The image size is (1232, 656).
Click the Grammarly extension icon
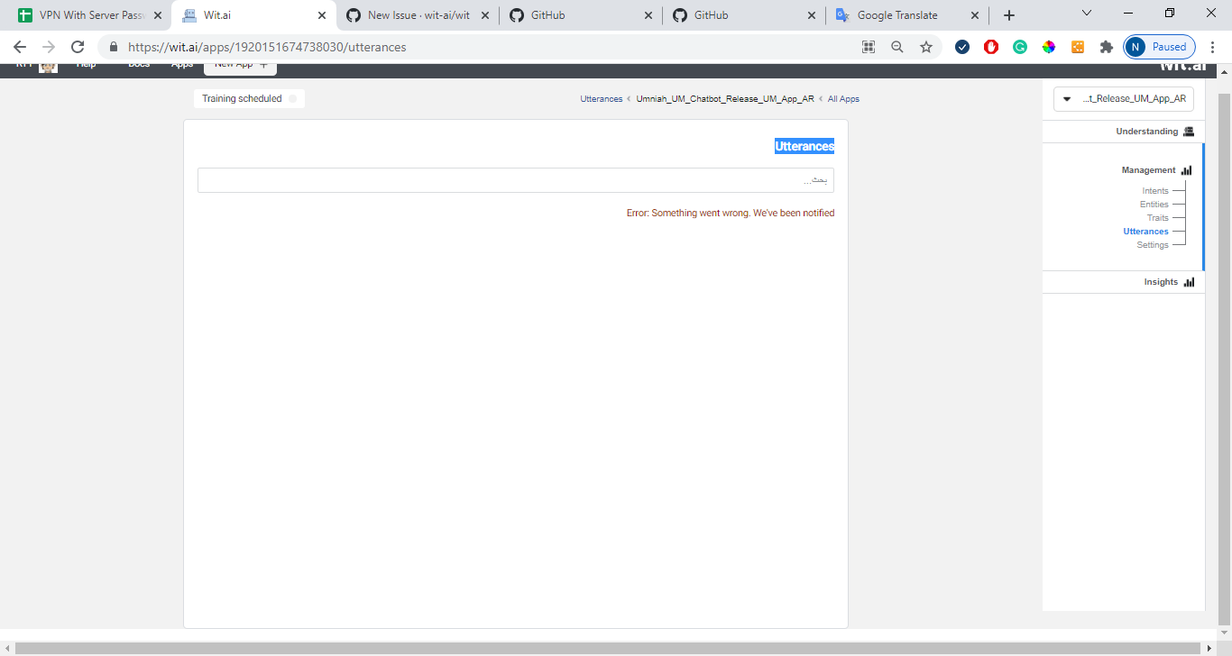[1020, 46]
